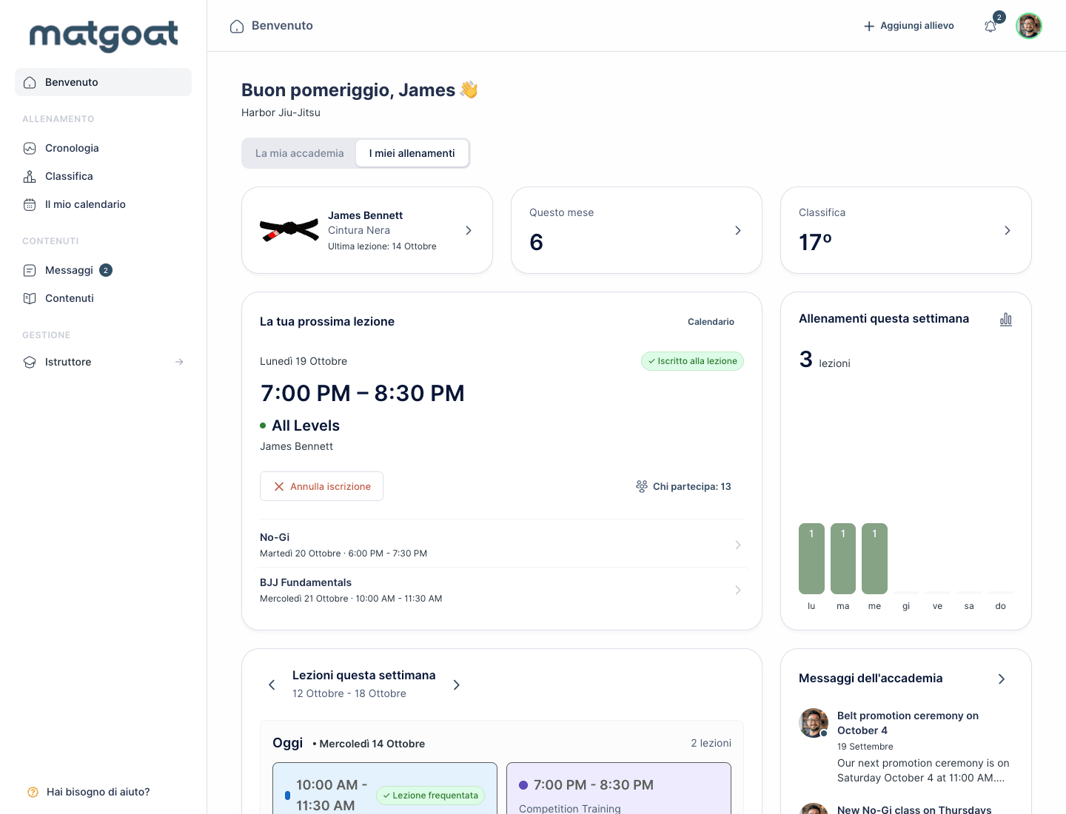Go to next week in Lezioni questa settimana

[x=457, y=684]
